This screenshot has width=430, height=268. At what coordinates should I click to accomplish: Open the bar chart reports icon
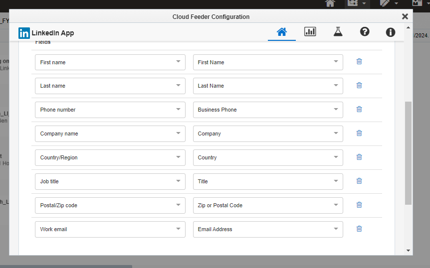tap(310, 32)
